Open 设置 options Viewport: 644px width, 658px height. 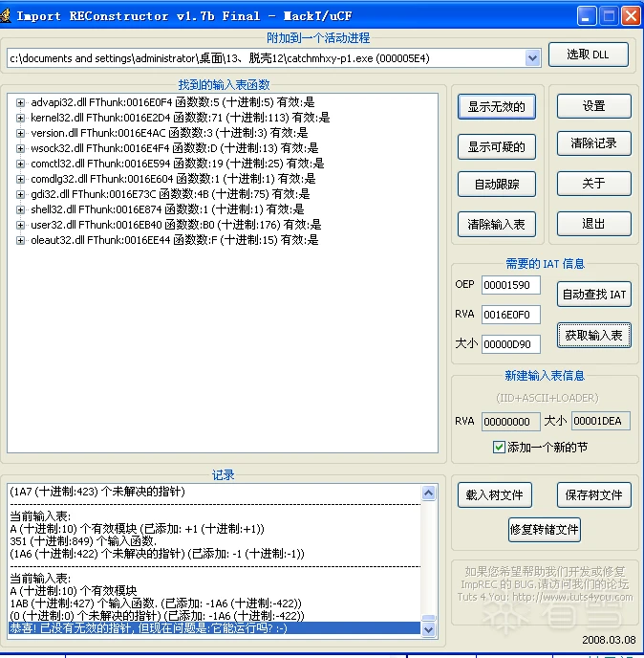click(593, 106)
